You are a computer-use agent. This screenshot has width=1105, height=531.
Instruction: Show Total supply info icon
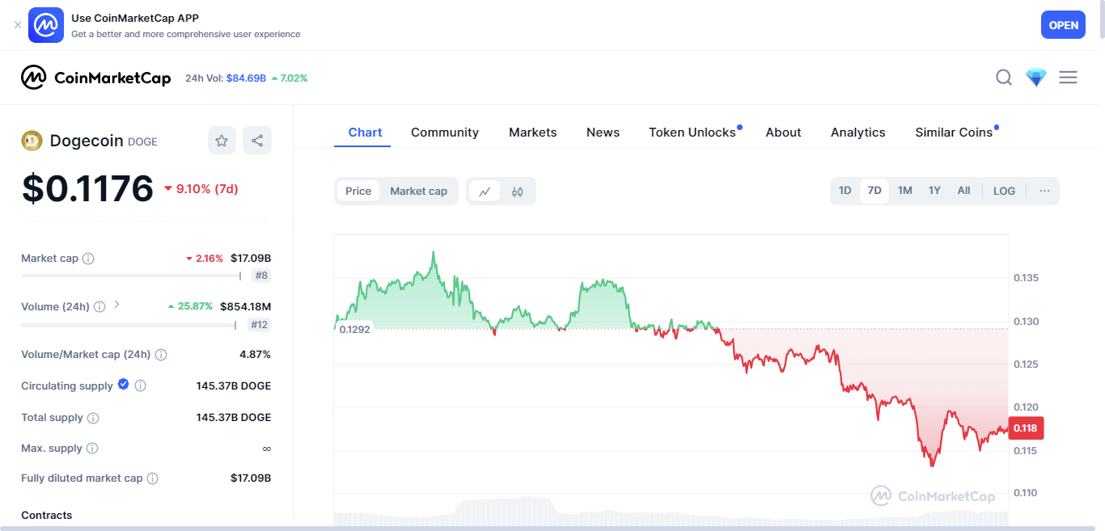tap(93, 418)
